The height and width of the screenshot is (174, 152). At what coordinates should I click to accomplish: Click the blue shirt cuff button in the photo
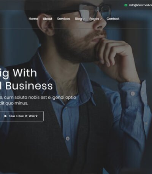[x=133, y=94]
